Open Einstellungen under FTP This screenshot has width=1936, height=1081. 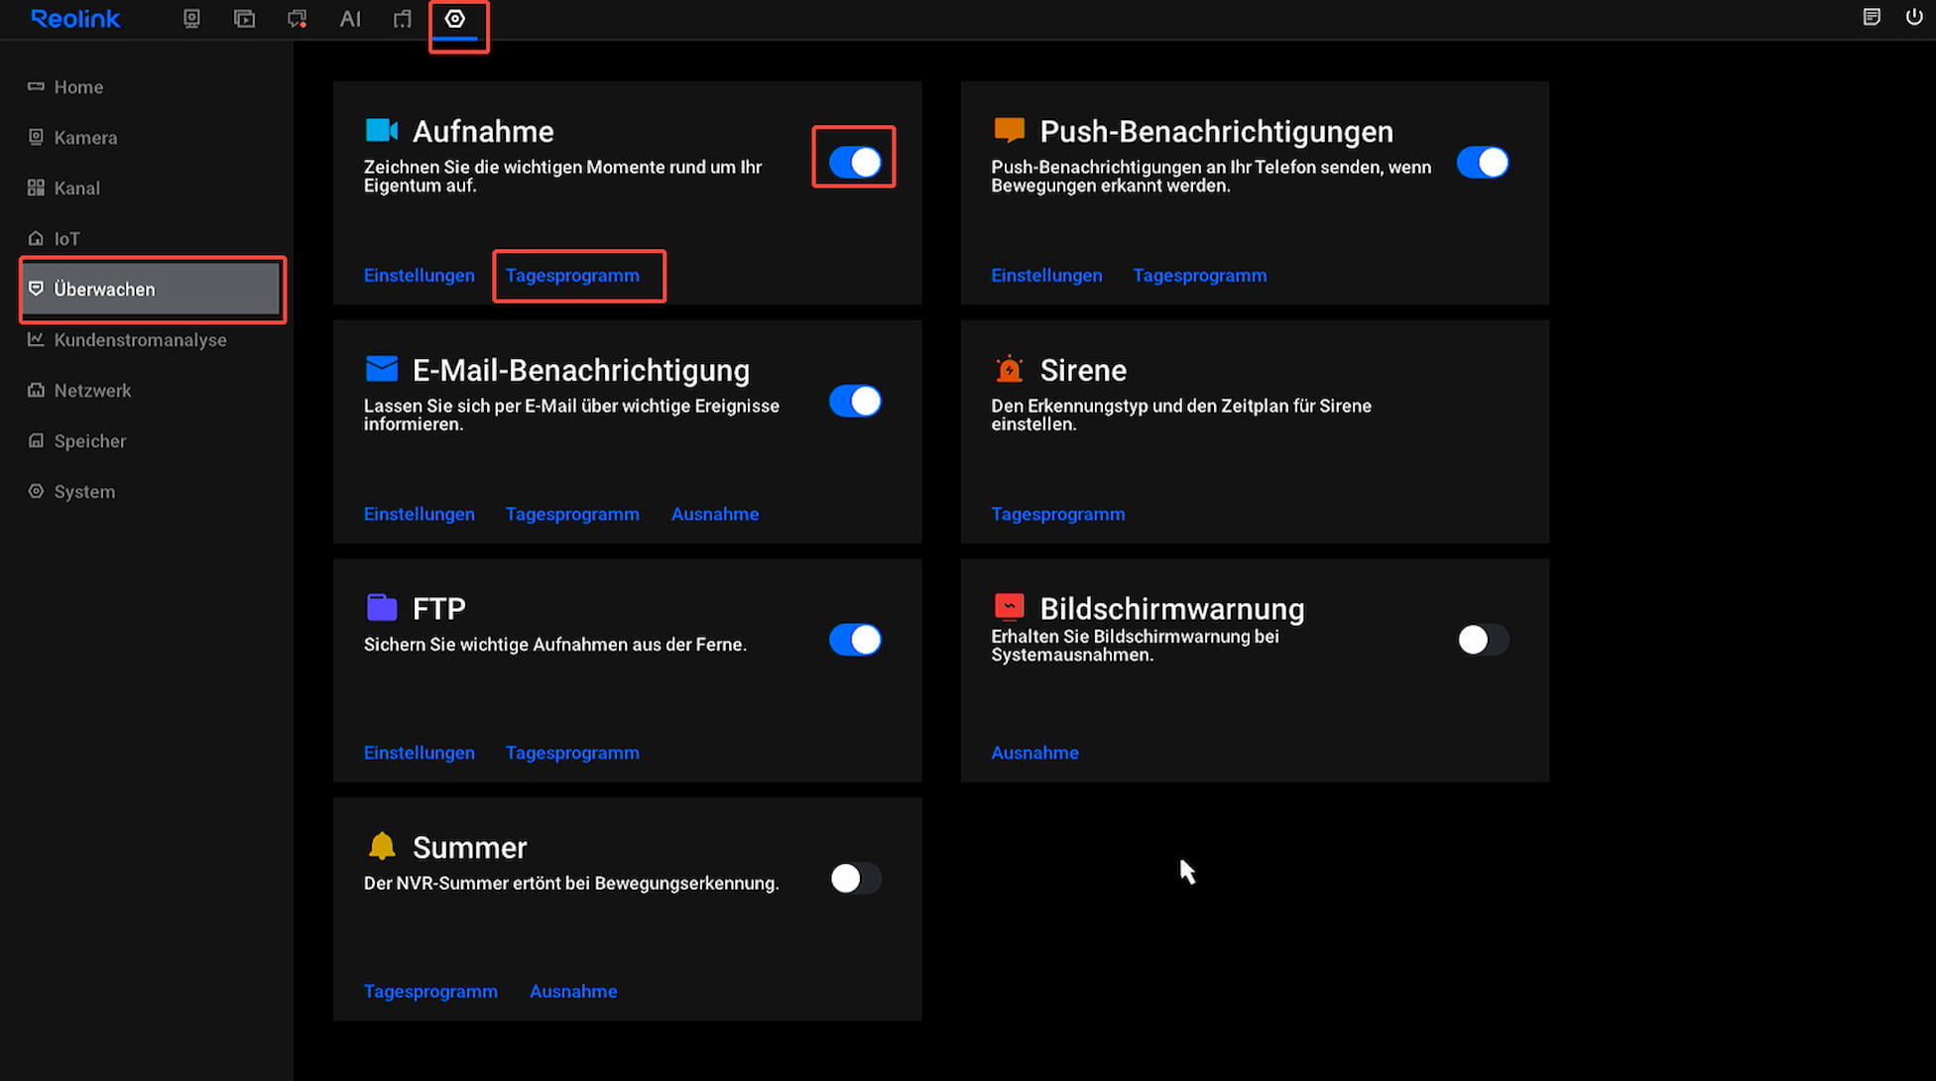pyautogui.click(x=419, y=754)
